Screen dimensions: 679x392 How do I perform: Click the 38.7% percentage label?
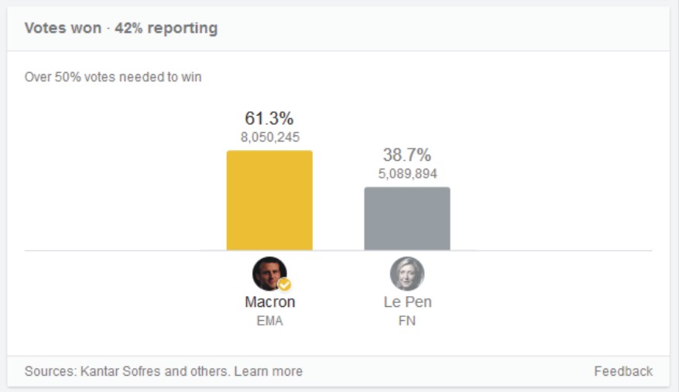[407, 155]
